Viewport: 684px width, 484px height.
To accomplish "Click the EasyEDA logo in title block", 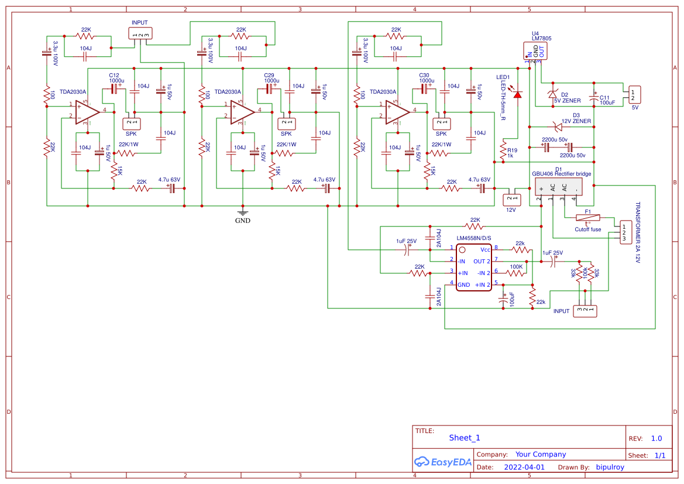I will (443, 462).
